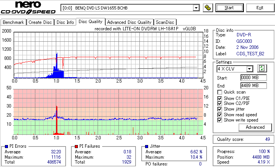
Task: Open Advanced settings button
Action: tap(255, 127)
